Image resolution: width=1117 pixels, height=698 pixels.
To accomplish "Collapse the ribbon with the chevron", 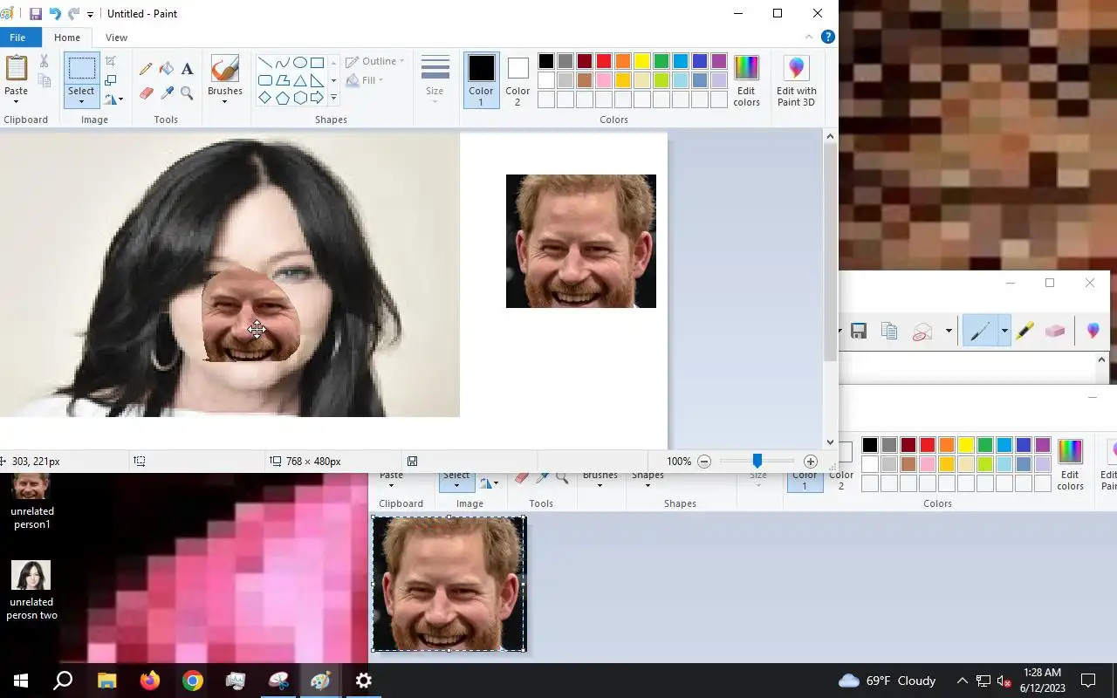I will 809,38.
